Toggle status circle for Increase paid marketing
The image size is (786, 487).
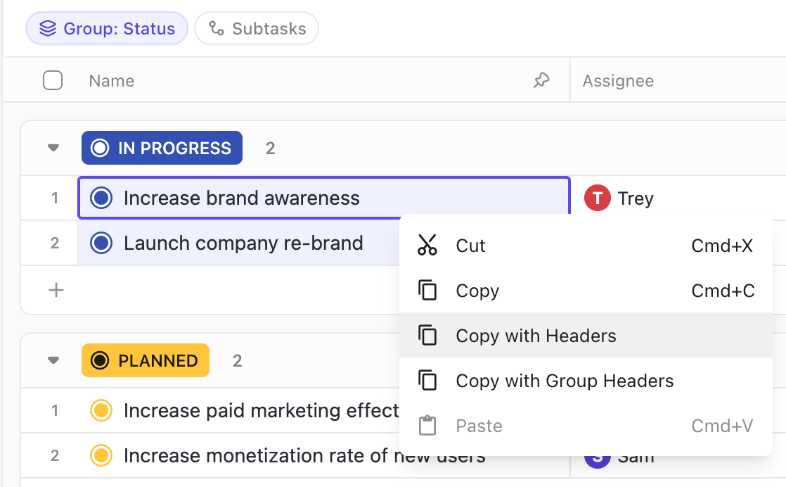point(102,410)
